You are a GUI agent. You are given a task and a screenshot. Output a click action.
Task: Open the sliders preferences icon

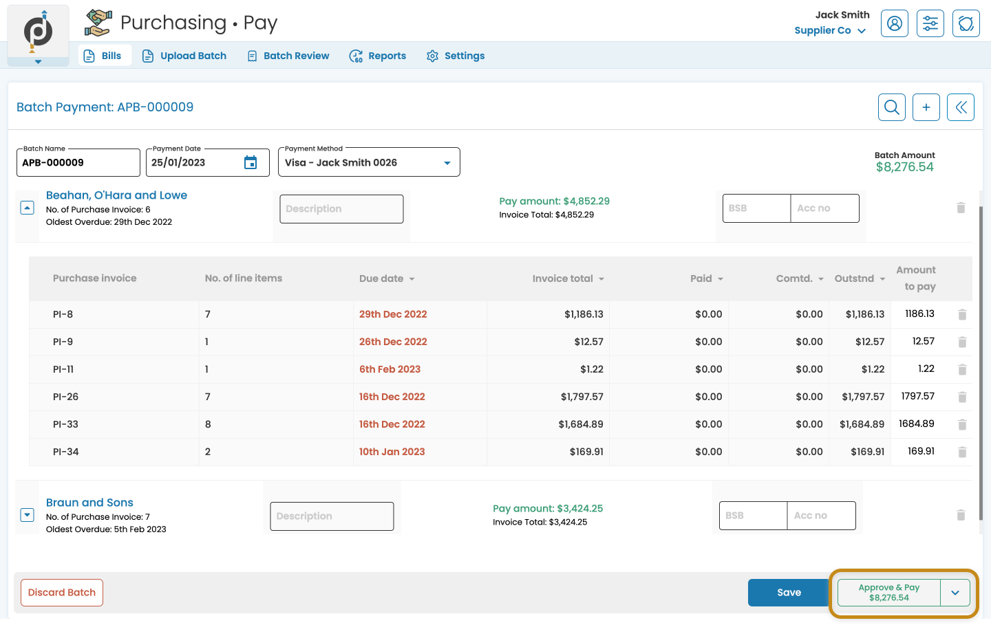[x=930, y=23]
